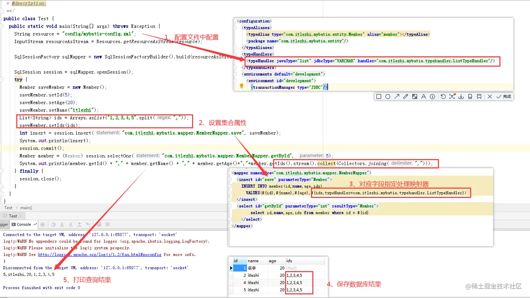Screen dimensions: 530x298
Task: Click the lightbulb intention icon in XML editor
Action: tap(242, 86)
